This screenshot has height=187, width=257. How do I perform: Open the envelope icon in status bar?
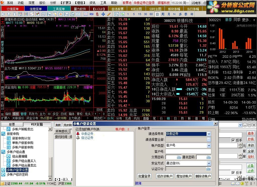(x=237, y=183)
